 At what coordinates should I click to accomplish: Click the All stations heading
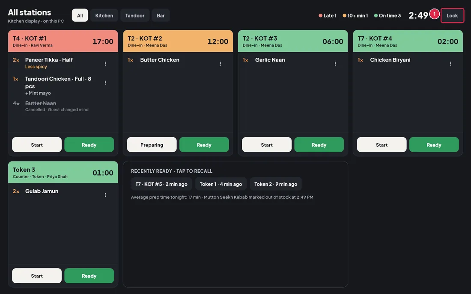(x=30, y=12)
